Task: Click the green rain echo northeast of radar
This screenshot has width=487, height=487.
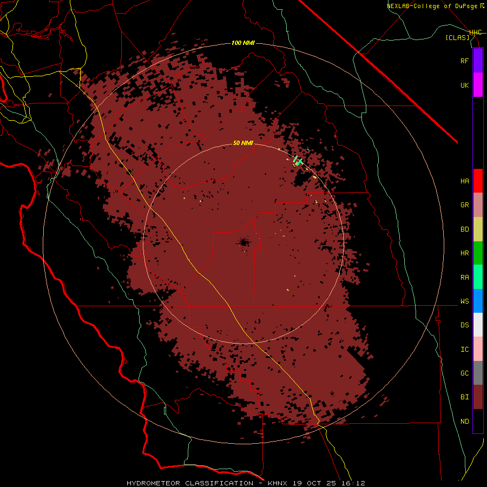Action: pyautogui.click(x=298, y=161)
